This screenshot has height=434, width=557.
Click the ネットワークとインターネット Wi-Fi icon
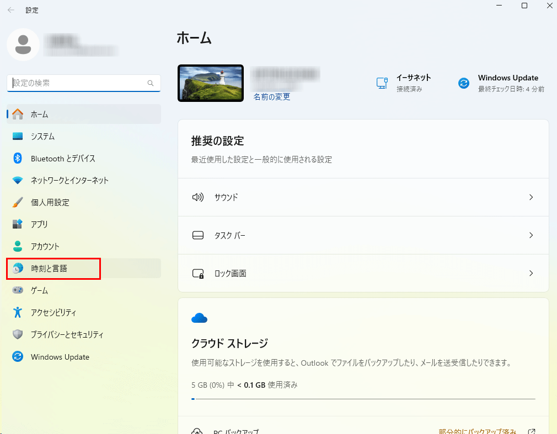point(18,181)
